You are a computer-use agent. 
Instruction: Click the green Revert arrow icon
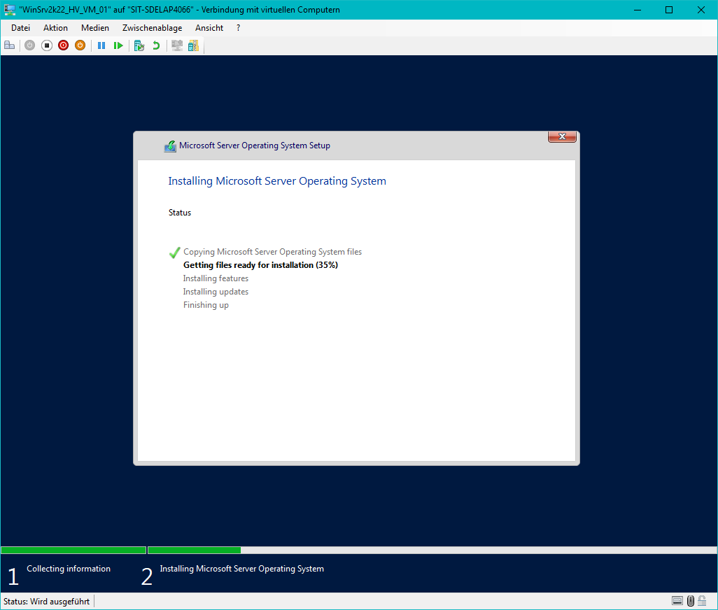pos(156,45)
